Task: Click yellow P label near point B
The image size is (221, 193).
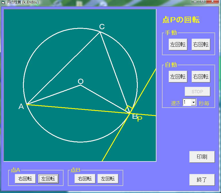Action: [x=139, y=119]
